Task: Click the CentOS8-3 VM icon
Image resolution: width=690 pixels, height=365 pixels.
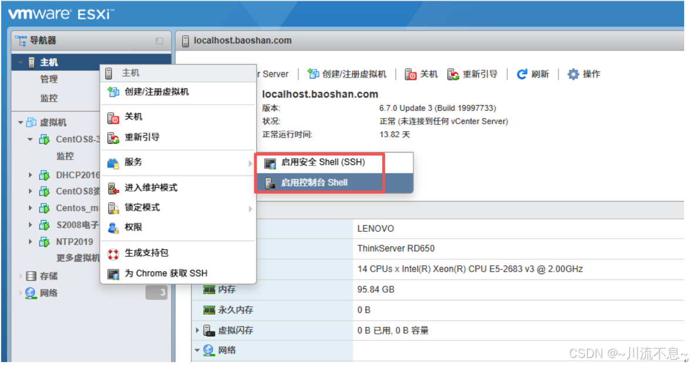Action: click(45, 140)
